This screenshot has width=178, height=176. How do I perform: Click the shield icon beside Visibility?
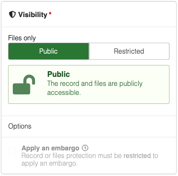tap(12, 15)
